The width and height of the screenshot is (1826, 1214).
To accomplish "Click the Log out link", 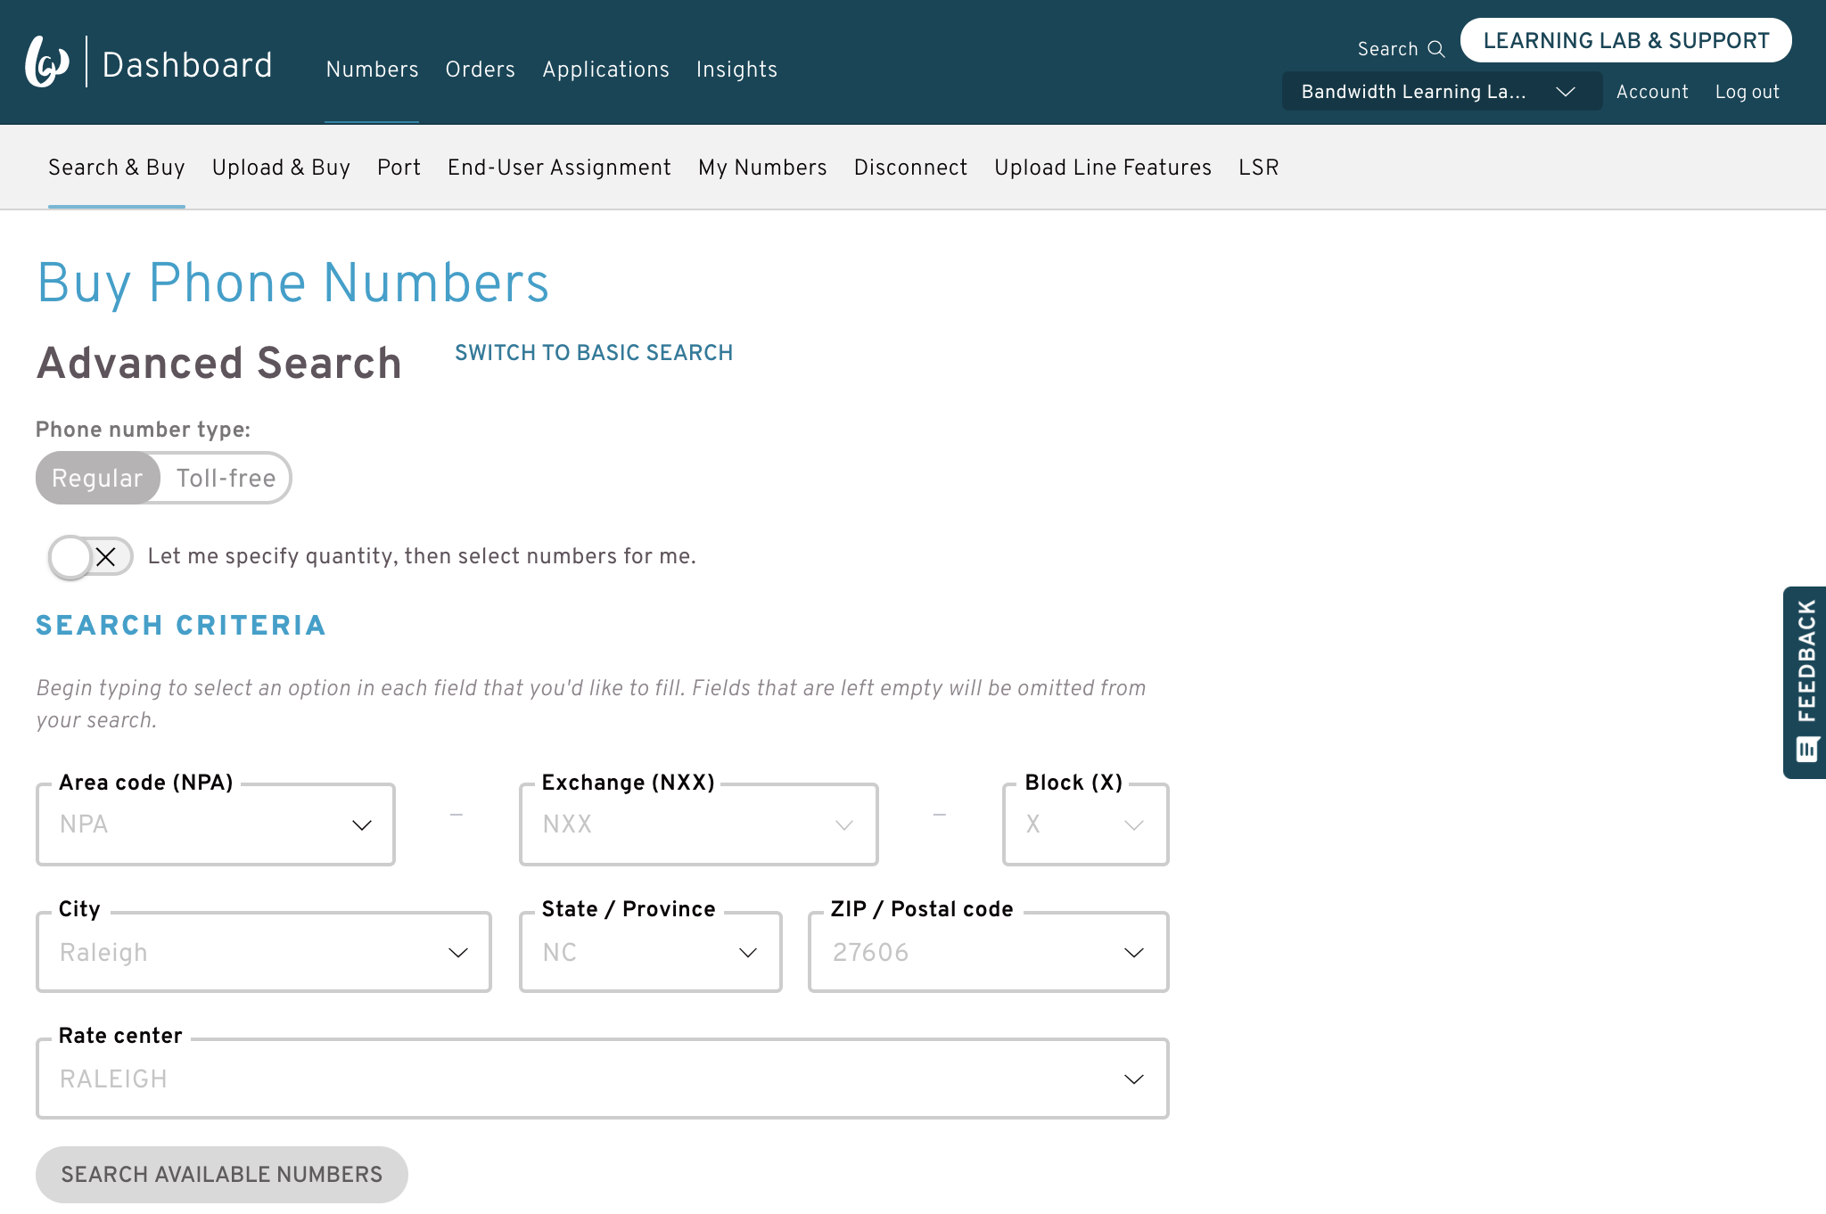I will click(x=1747, y=92).
